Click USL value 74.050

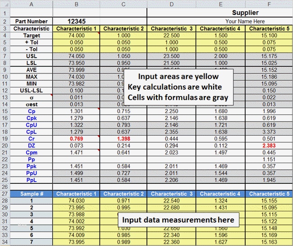coord(77,56)
